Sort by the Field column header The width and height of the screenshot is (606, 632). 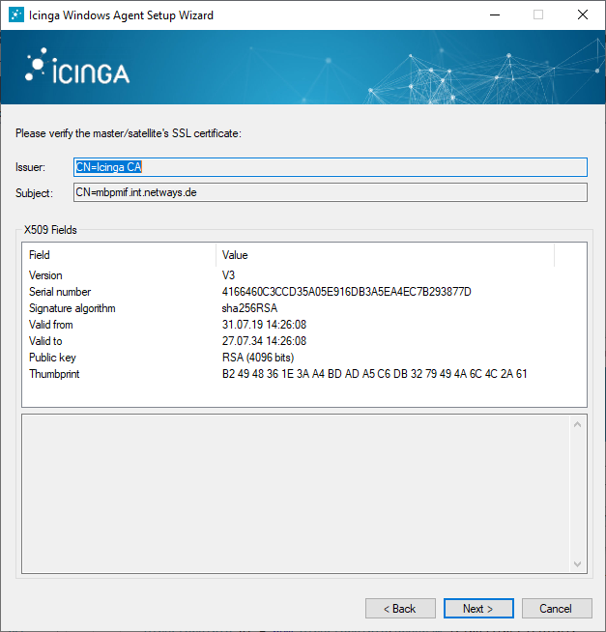120,255
